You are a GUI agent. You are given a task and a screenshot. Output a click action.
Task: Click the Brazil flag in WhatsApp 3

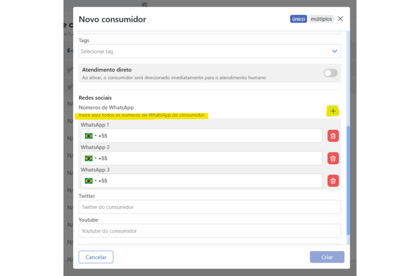point(89,181)
